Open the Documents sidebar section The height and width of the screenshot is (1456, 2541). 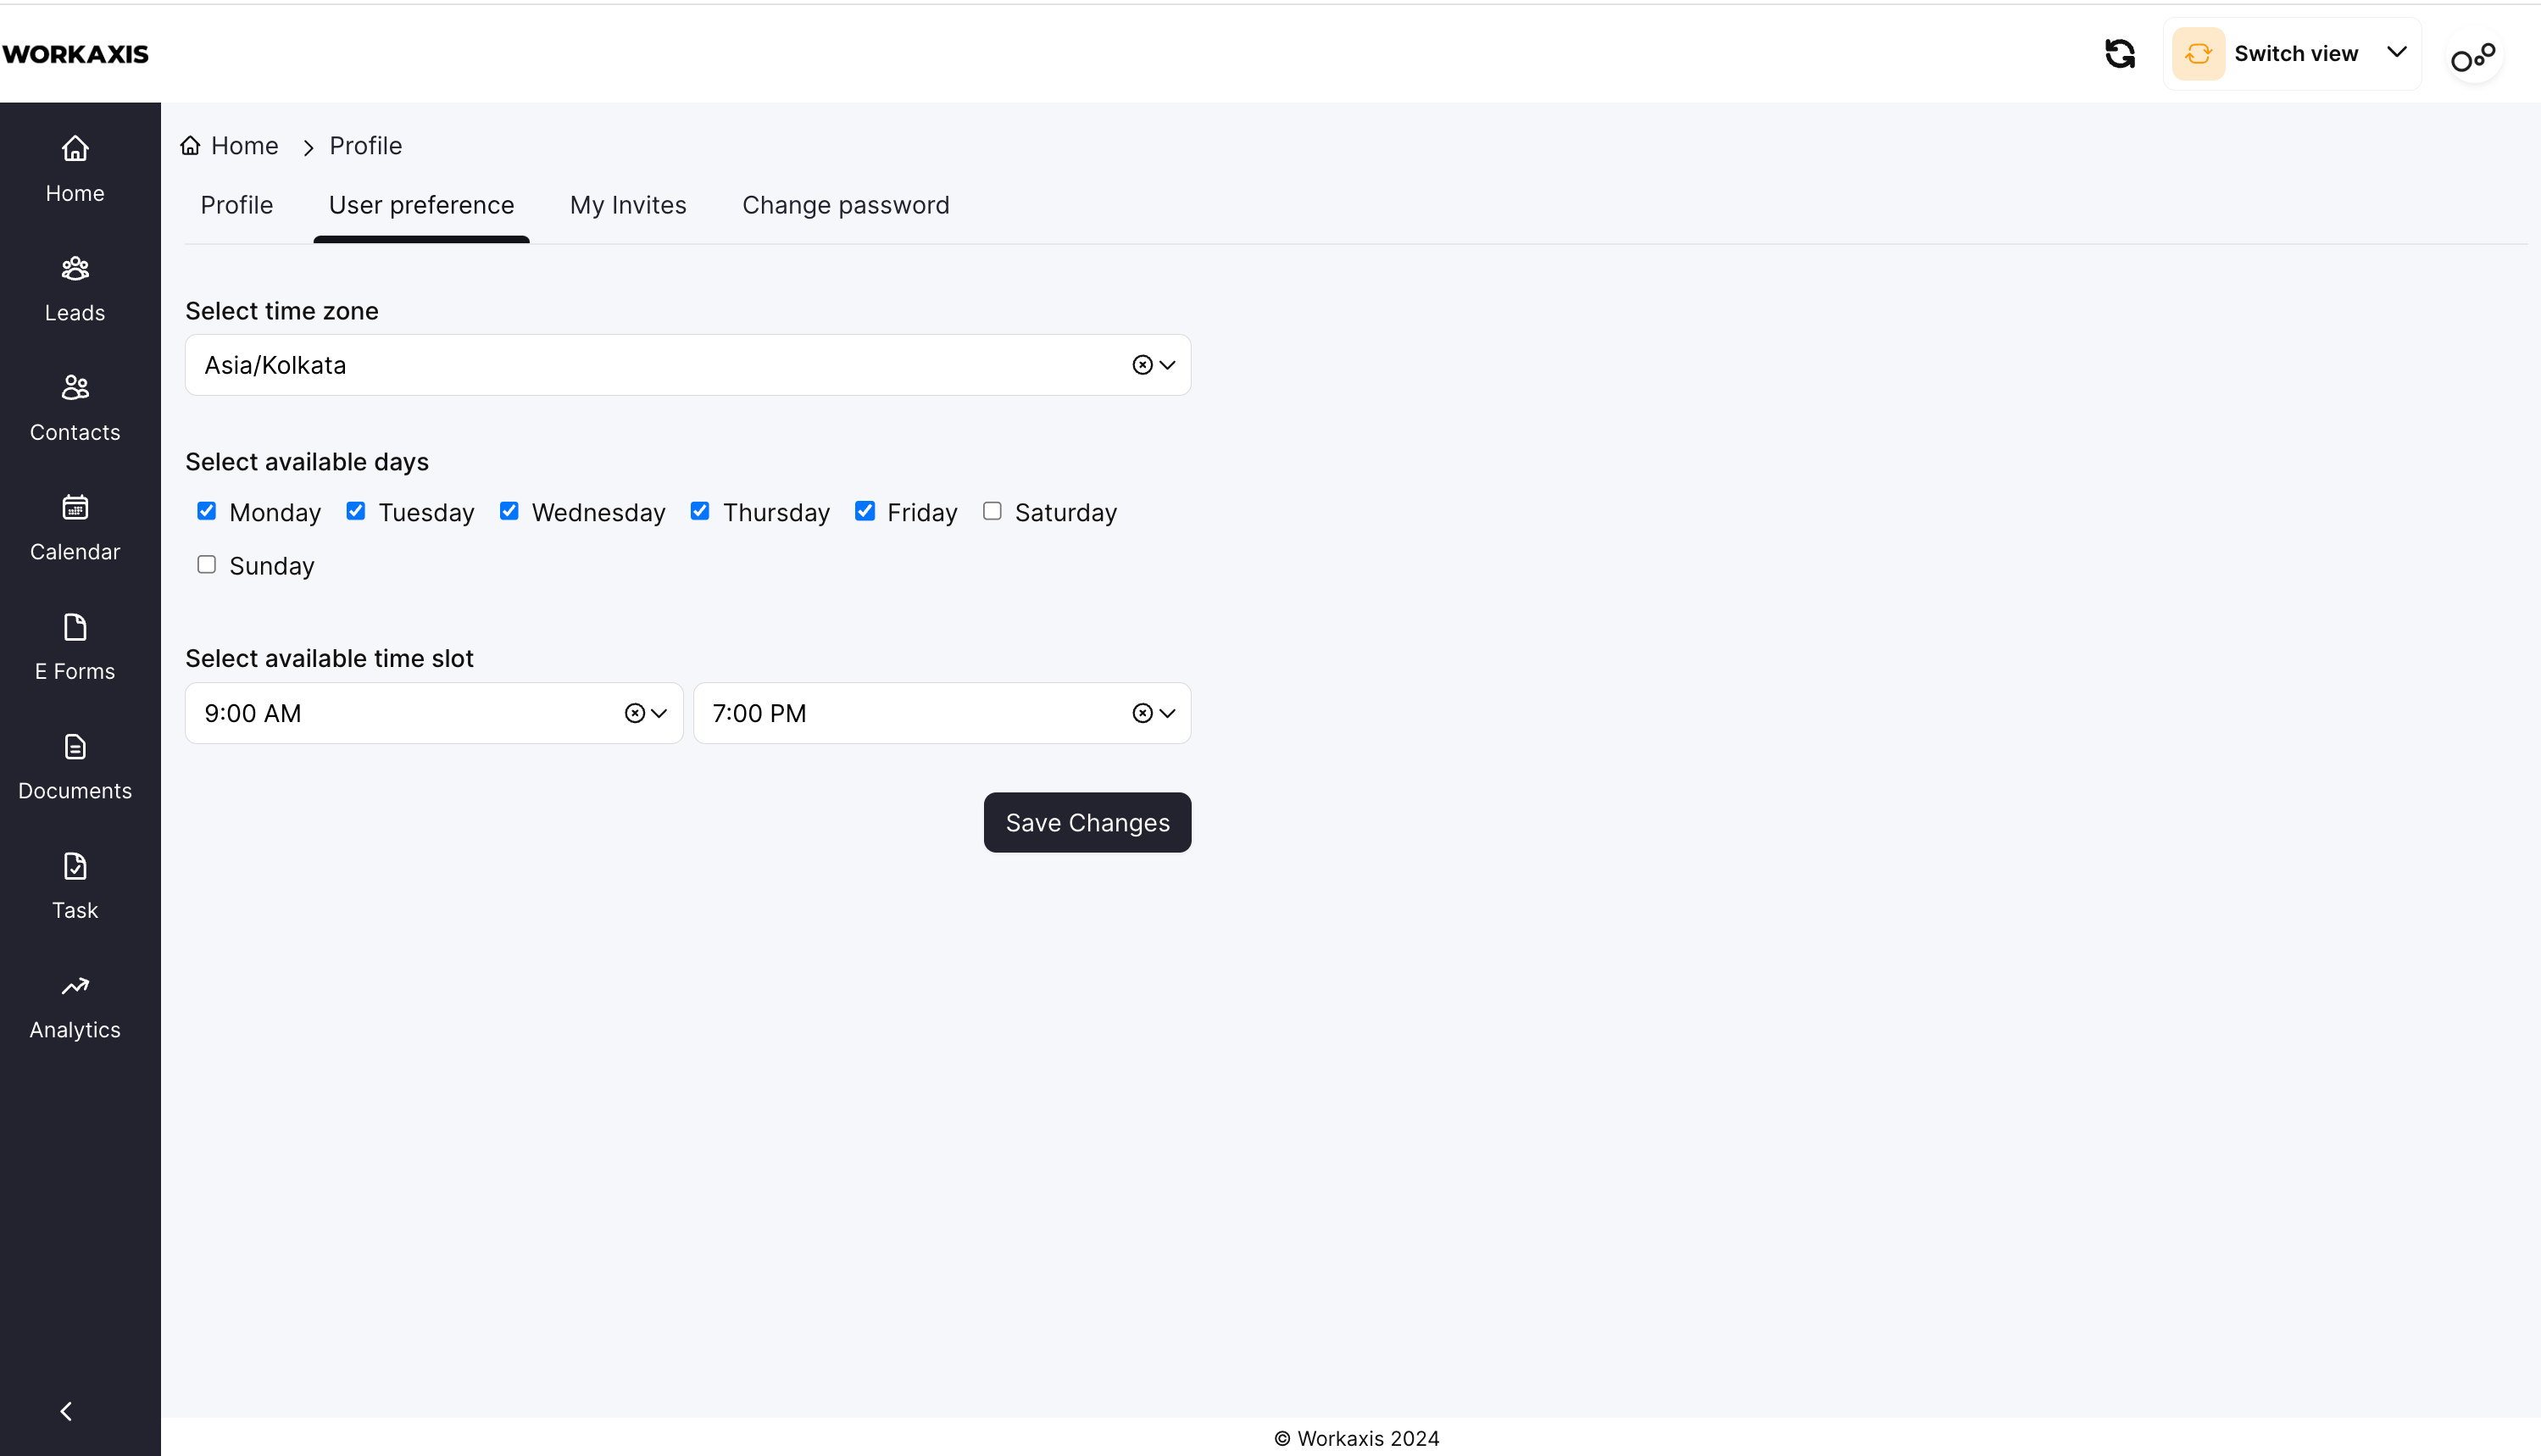click(75, 766)
